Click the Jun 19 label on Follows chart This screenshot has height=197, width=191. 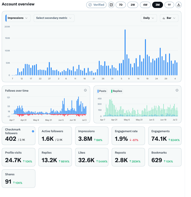click(x=73, y=120)
